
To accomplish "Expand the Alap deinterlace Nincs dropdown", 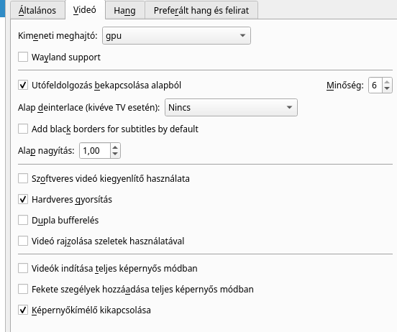I will coord(231,108).
